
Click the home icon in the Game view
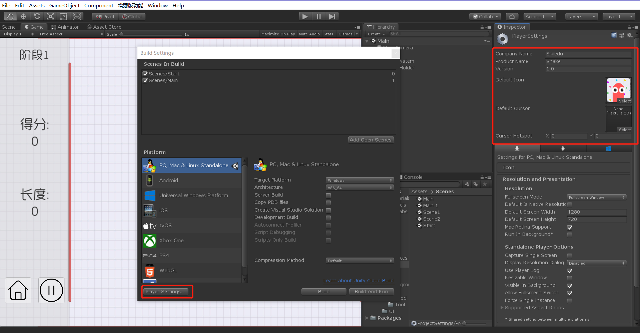(18, 290)
